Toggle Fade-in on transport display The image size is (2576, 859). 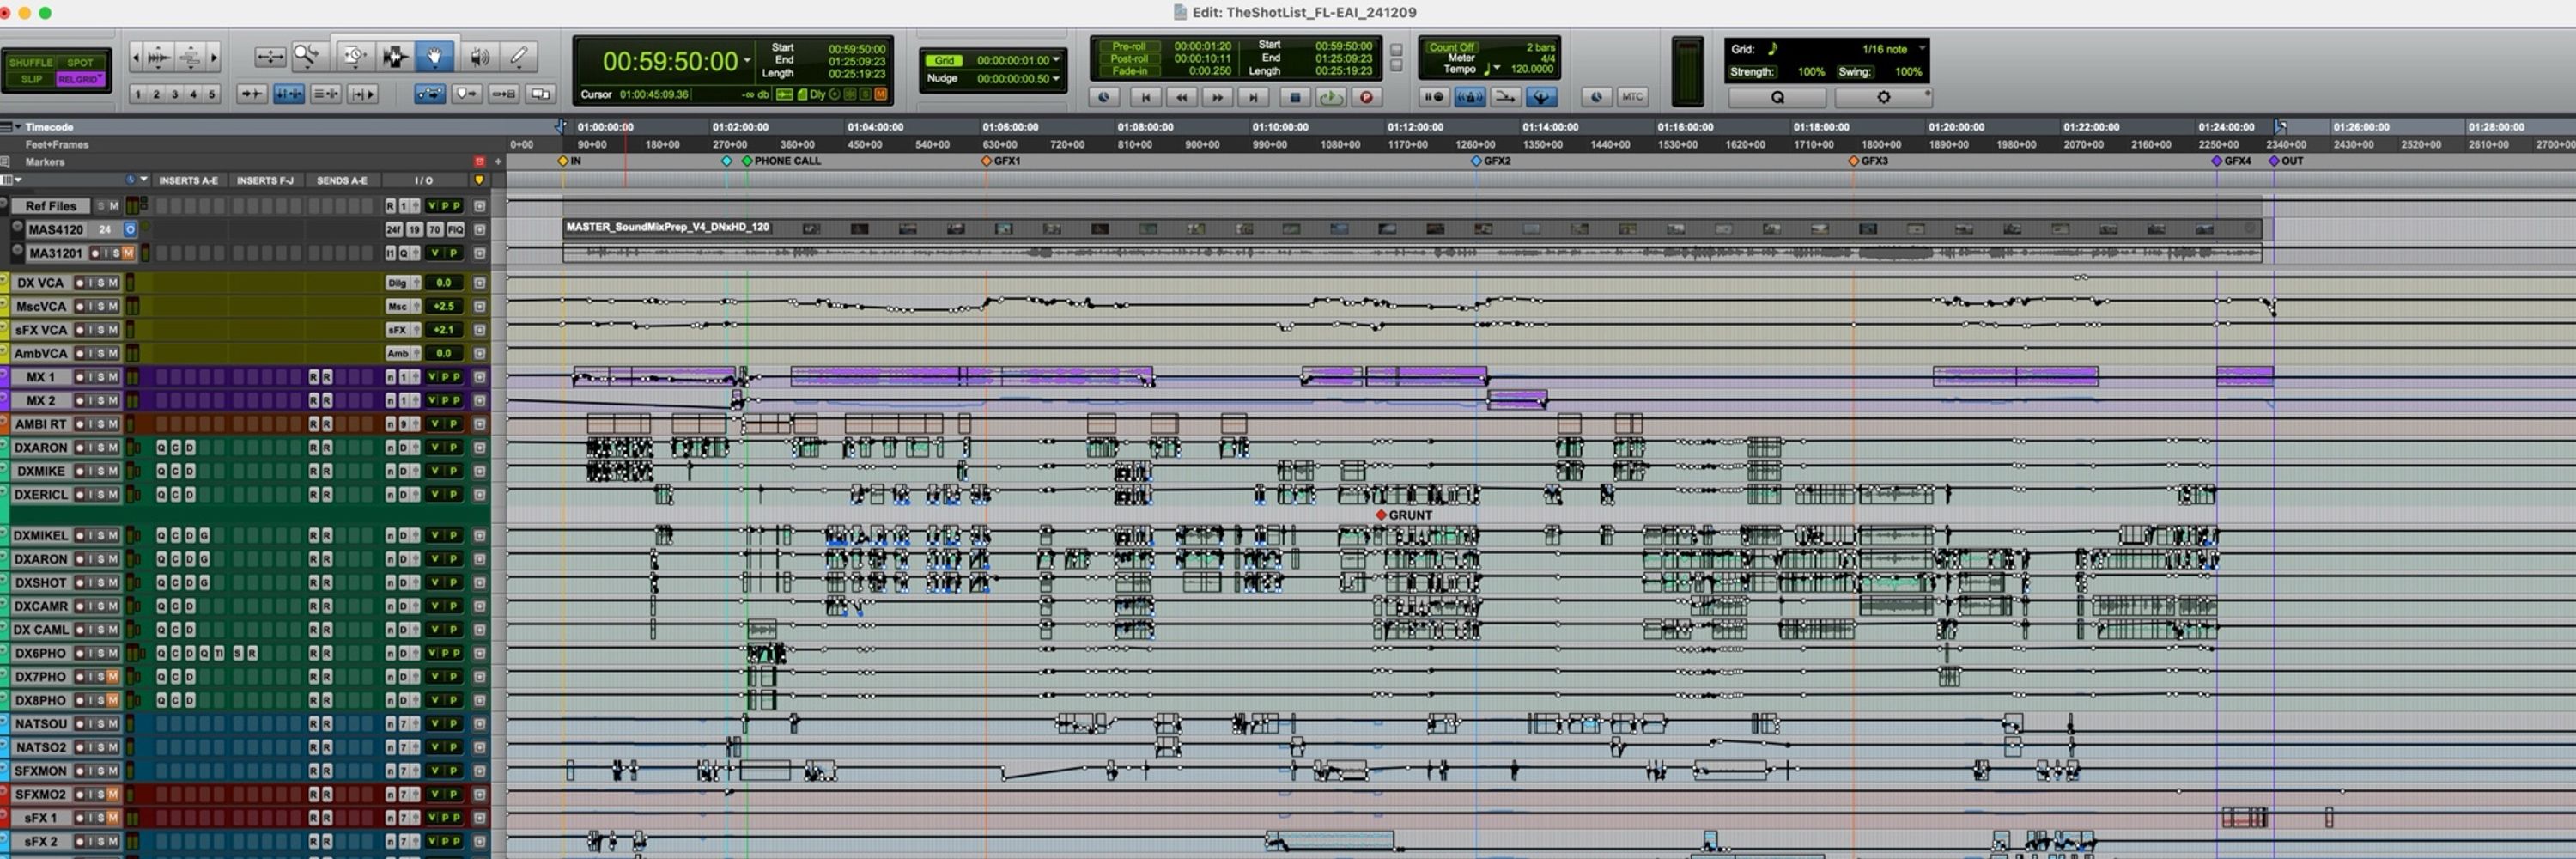pos(1129,71)
